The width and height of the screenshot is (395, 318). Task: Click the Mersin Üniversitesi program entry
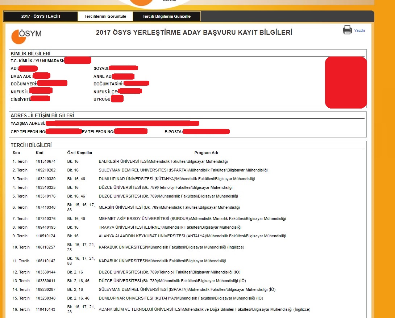coord(169,207)
